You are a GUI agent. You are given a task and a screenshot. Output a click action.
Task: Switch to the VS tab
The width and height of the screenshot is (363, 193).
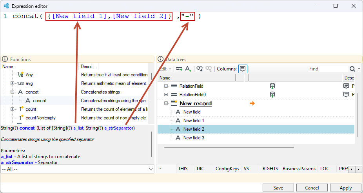pyautogui.click(x=246, y=169)
